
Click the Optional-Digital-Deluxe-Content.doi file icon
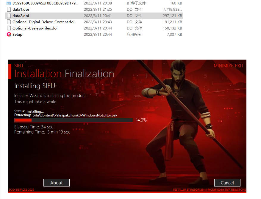pyautogui.click(x=9, y=22)
